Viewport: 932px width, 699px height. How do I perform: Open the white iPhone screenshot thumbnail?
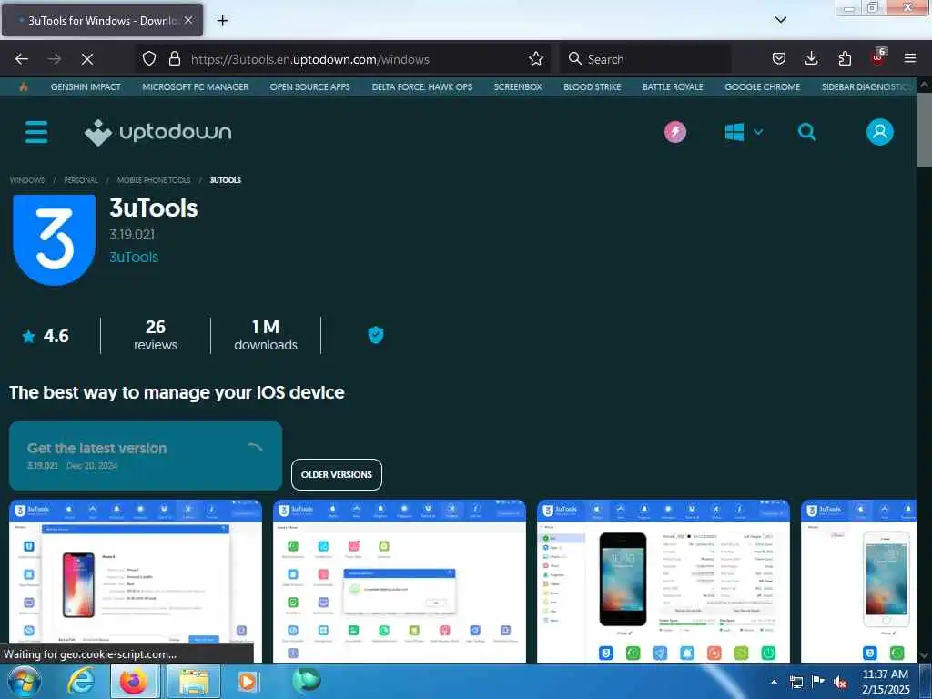tap(858, 582)
